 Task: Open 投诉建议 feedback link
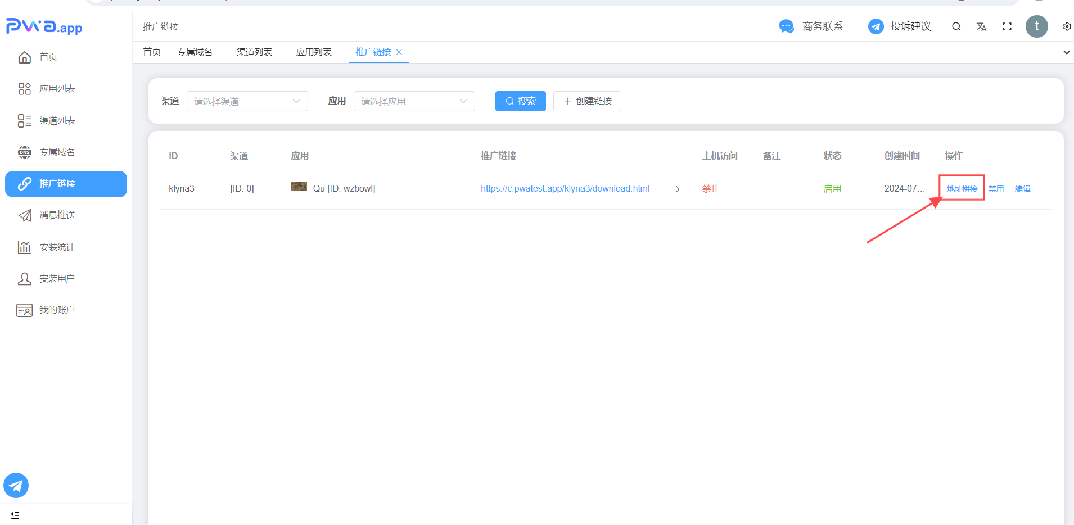click(900, 26)
